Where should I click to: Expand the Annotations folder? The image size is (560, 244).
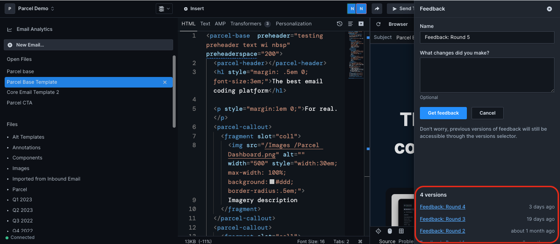click(24, 148)
